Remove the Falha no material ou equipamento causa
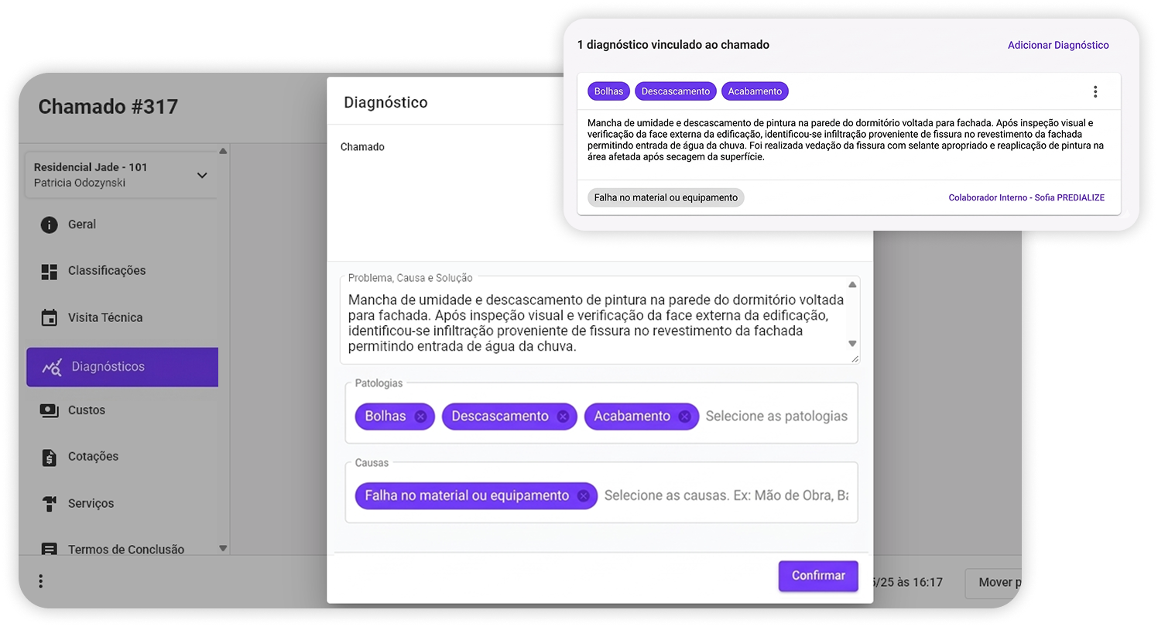The image size is (1158, 627). point(583,495)
